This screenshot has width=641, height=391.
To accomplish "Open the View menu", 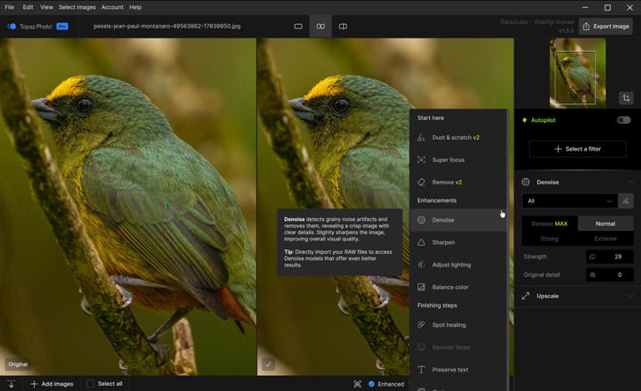I will [46, 7].
